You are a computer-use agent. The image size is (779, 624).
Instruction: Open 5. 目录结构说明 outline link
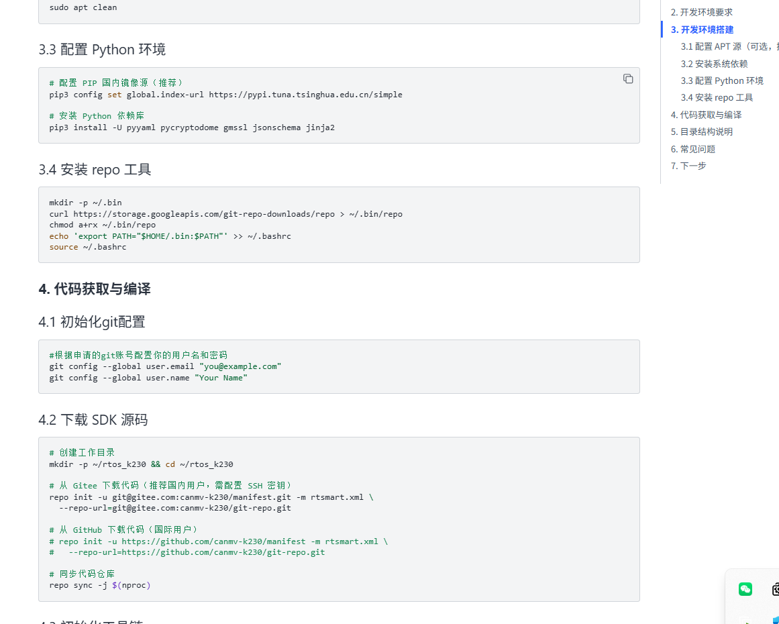pyautogui.click(x=701, y=132)
